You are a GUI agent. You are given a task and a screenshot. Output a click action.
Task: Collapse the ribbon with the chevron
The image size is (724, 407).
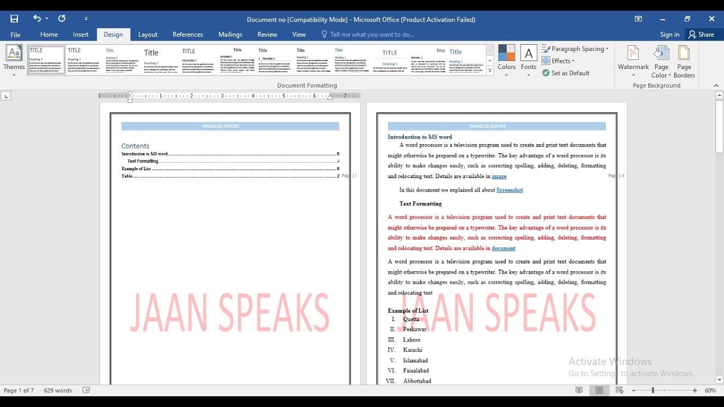click(716, 85)
